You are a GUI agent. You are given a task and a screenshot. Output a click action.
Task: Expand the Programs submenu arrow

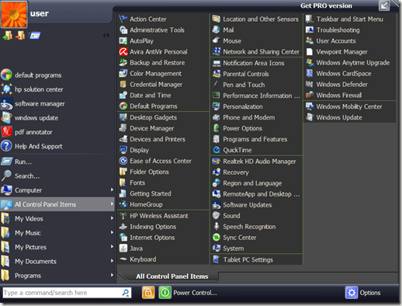coord(112,275)
